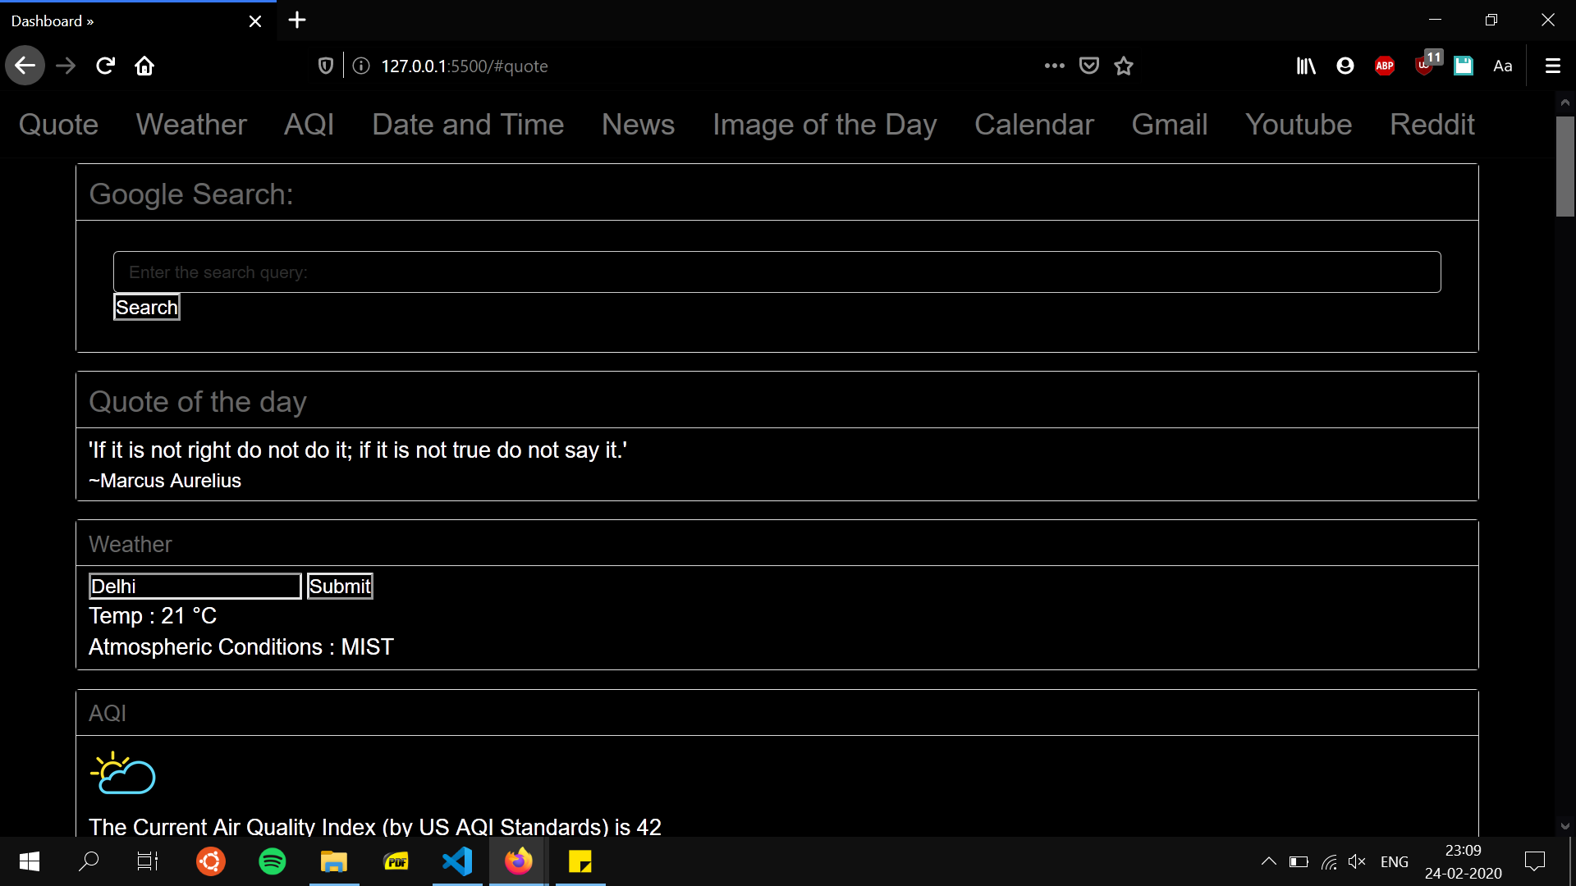
Task: Open the Adblock Plus extension
Action: (x=1385, y=66)
